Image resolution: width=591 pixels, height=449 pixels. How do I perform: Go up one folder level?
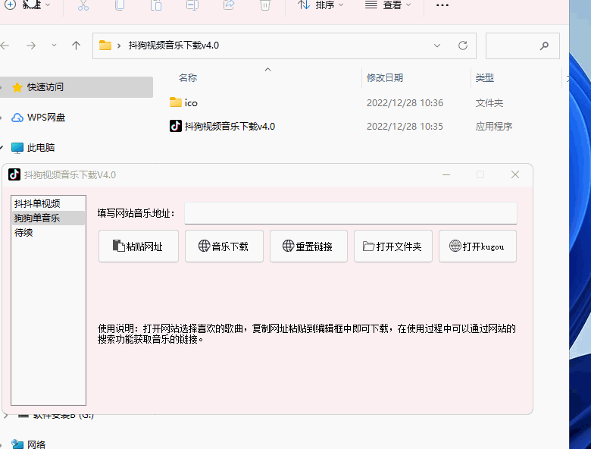point(76,46)
